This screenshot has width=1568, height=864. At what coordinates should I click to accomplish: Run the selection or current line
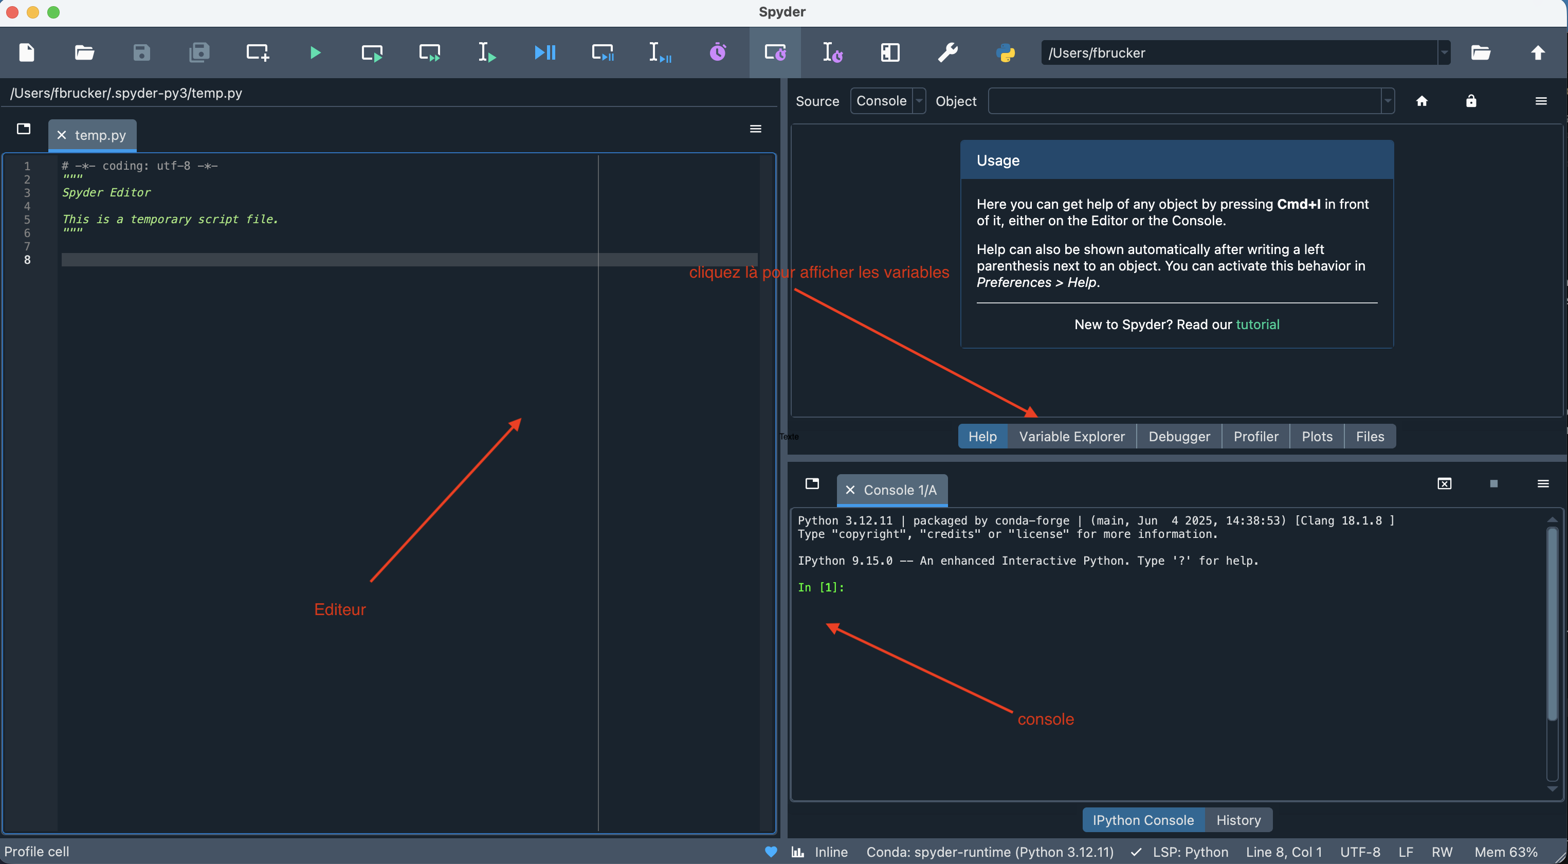(x=487, y=52)
